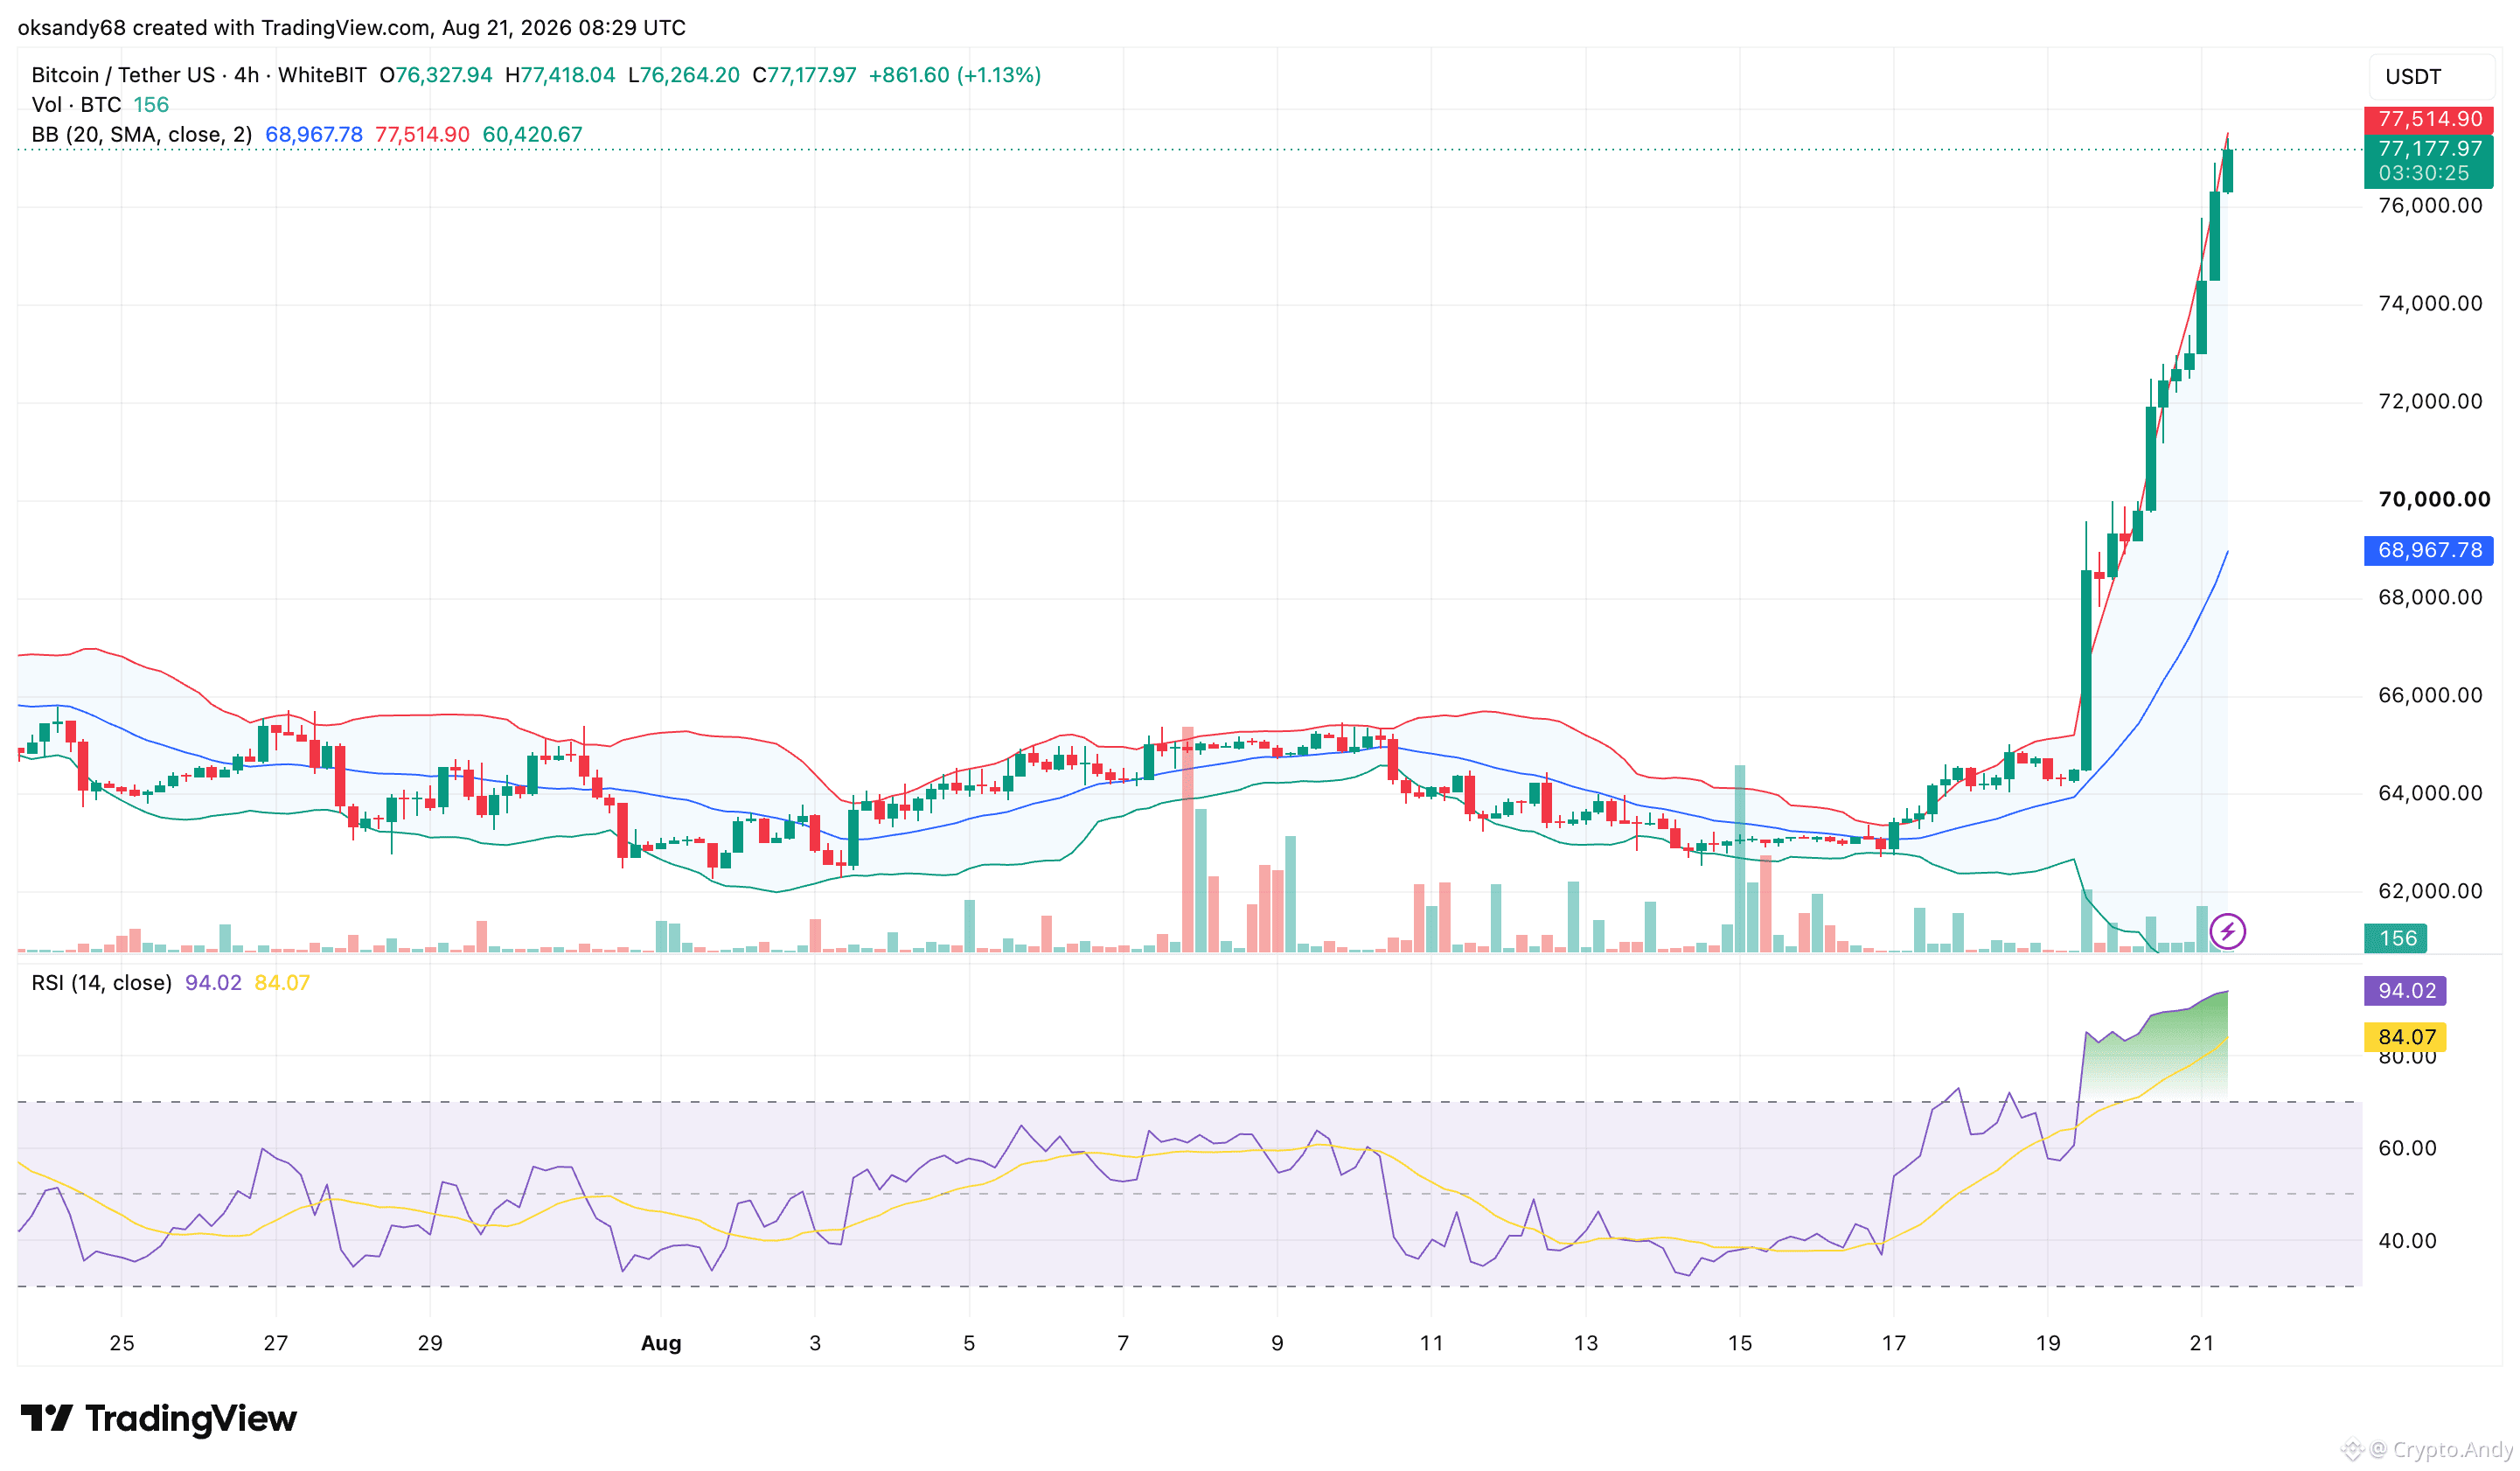Click the 13 date label on the time axis
Screen dimensions: 2520x1471
click(1585, 1343)
